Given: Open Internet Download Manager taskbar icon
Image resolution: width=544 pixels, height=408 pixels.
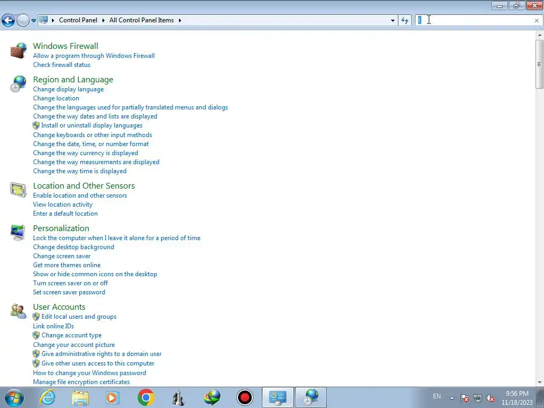Looking at the screenshot, I should point(212,397).
